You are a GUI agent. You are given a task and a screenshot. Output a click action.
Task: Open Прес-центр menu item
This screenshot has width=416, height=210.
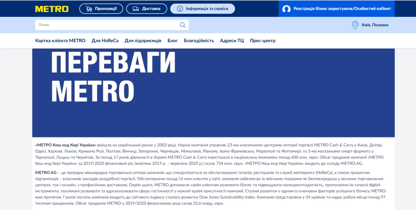tap(263, 41)
